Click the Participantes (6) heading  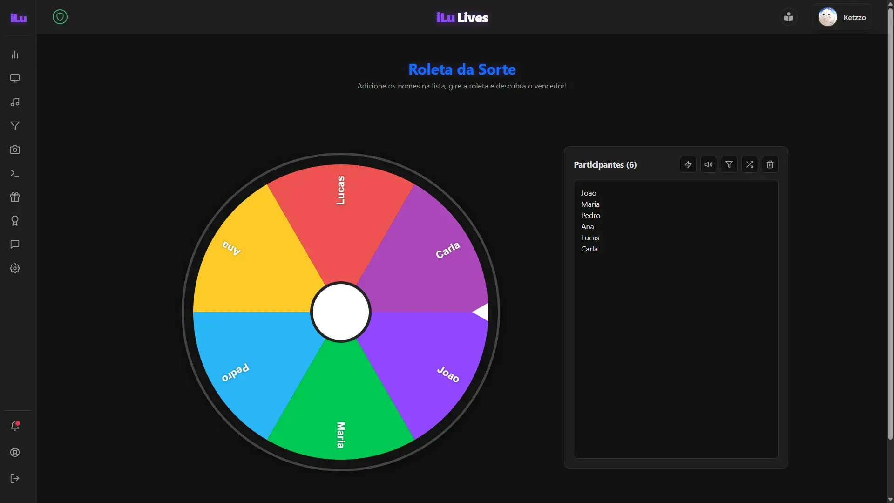coord(605,164)
